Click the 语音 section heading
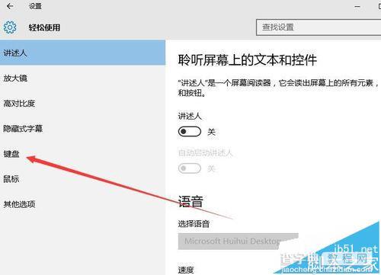 (190, 202)
